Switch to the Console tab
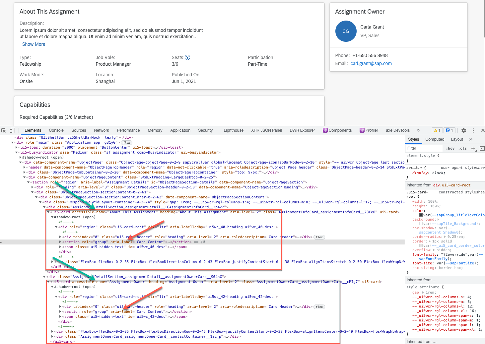Image resolution: width=485 pixels, height=344 pixels. [56, 130]
